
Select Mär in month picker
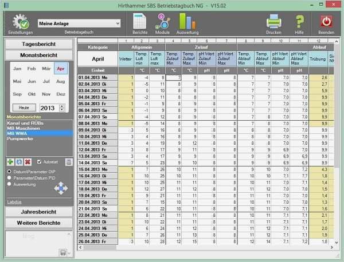click(x=46, y=69)
